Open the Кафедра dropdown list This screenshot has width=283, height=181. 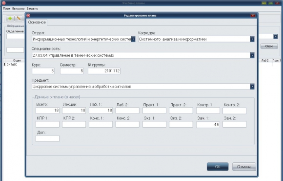click(x=252, y=39)
